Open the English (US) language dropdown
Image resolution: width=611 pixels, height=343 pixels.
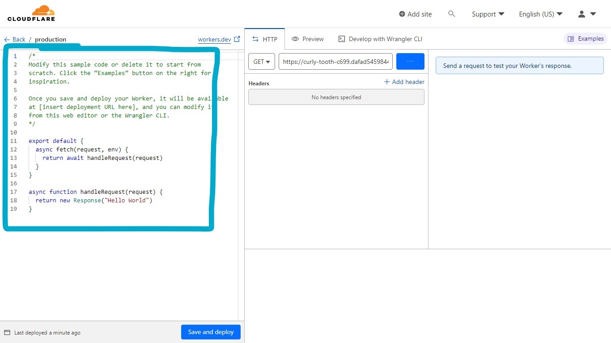click(x=540, y=14)
